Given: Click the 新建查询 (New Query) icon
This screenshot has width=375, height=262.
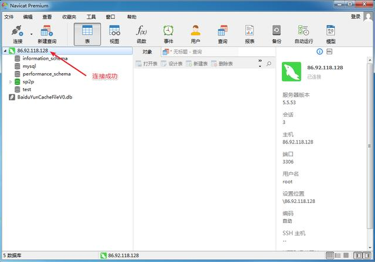Looking at the screenshot, I should [47, 34].
